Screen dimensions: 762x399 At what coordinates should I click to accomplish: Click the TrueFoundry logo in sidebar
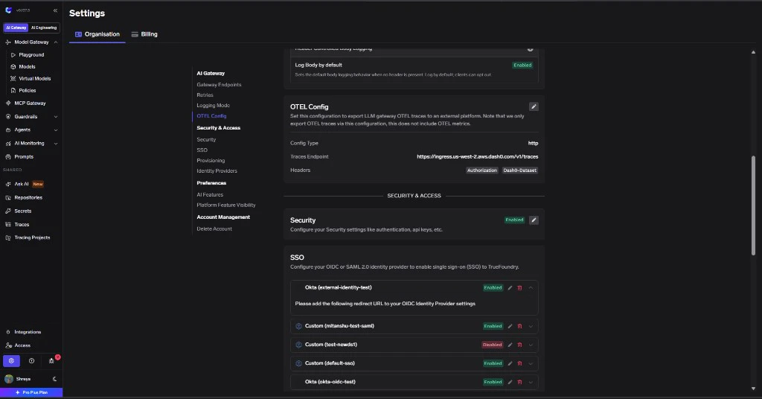click(x=8, y=10)
